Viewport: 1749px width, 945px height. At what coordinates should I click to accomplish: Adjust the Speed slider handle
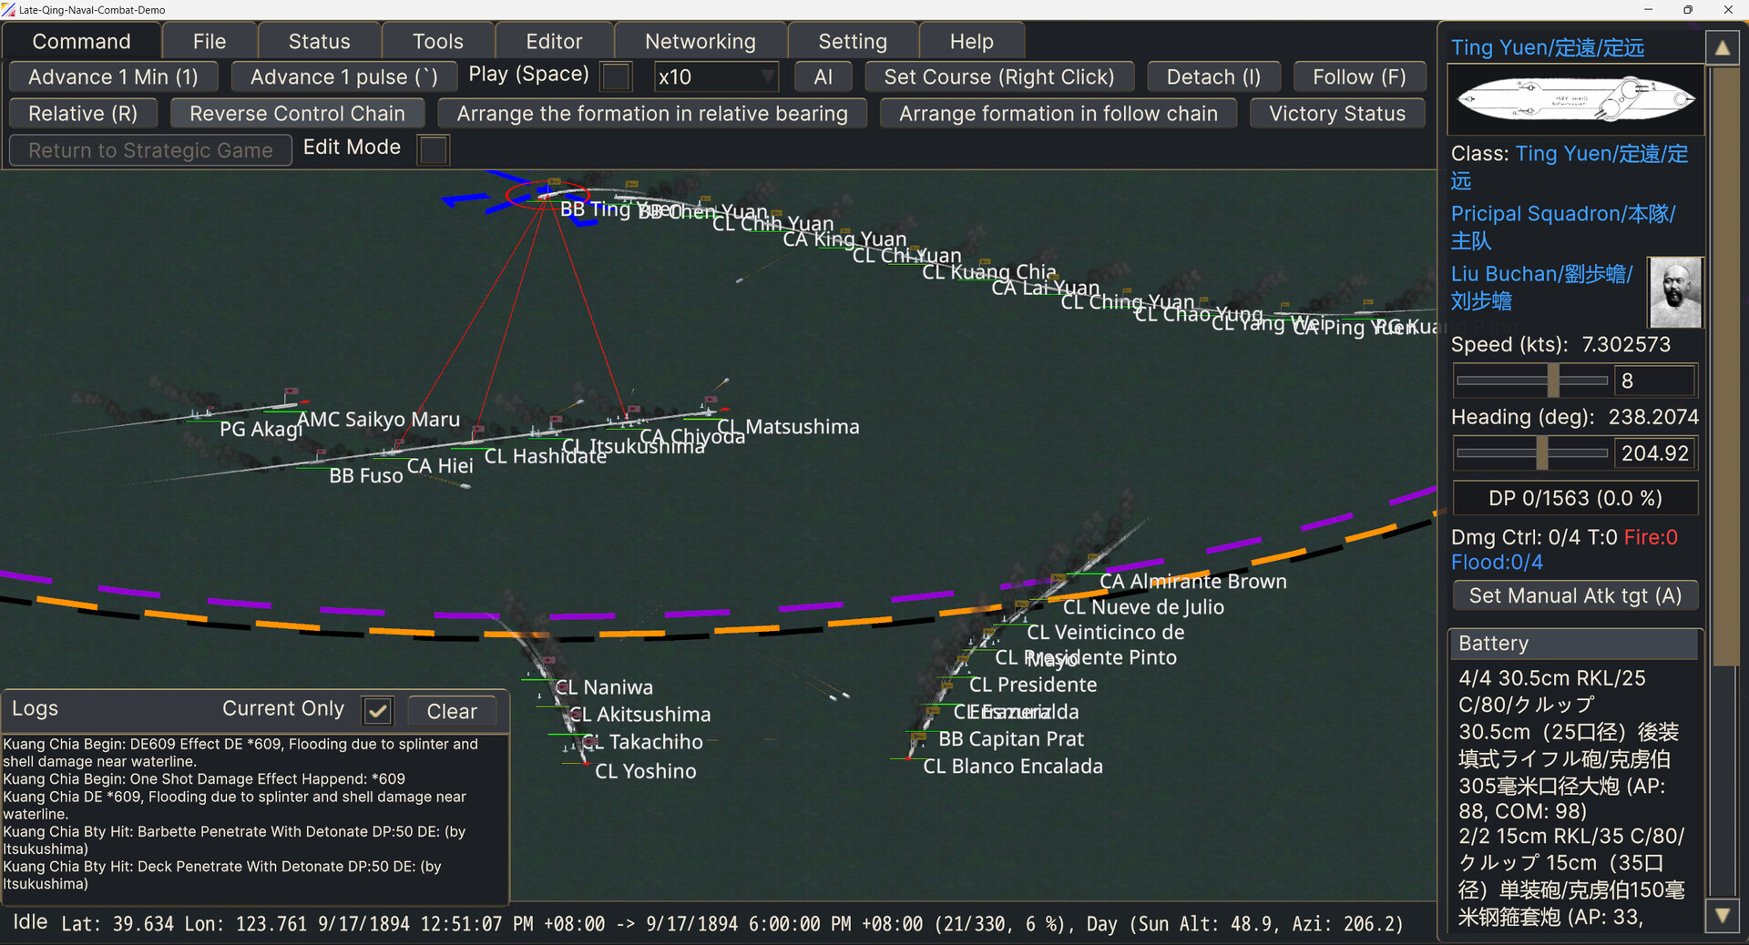1554,381
